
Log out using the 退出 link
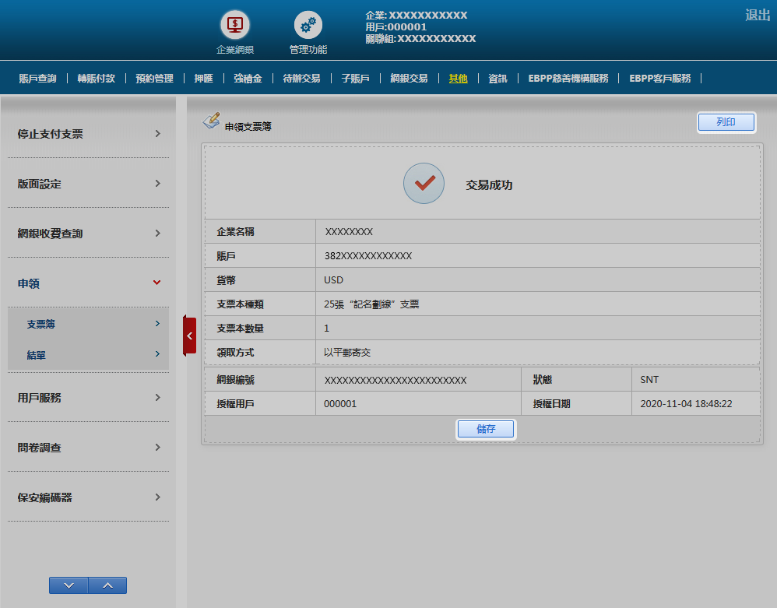757,15
